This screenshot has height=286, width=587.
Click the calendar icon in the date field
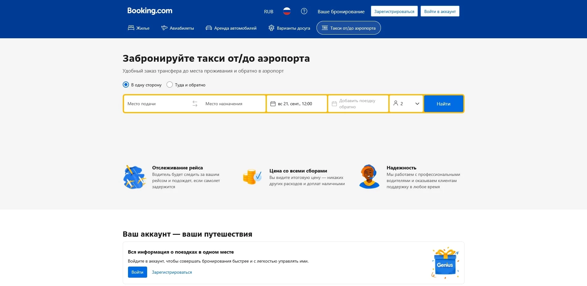coord(273,104)
